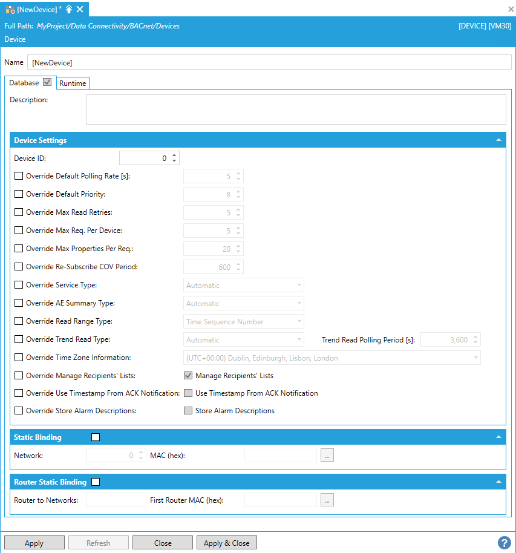Click into the Description text box
This screenshot has width=516, height=553.
pyautogui.click(x=295, y=109)
